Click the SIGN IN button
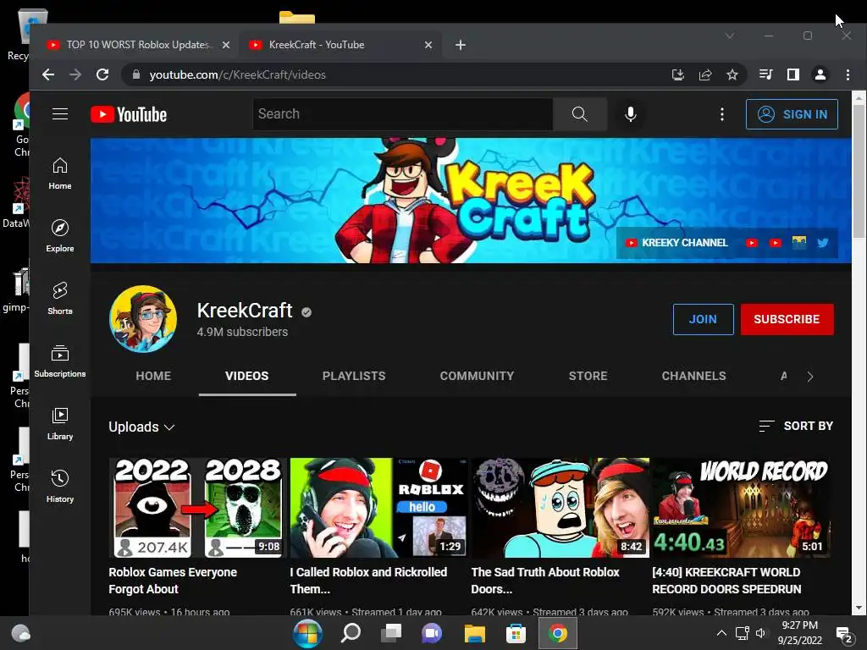867x650 pixels. [792, 114]
